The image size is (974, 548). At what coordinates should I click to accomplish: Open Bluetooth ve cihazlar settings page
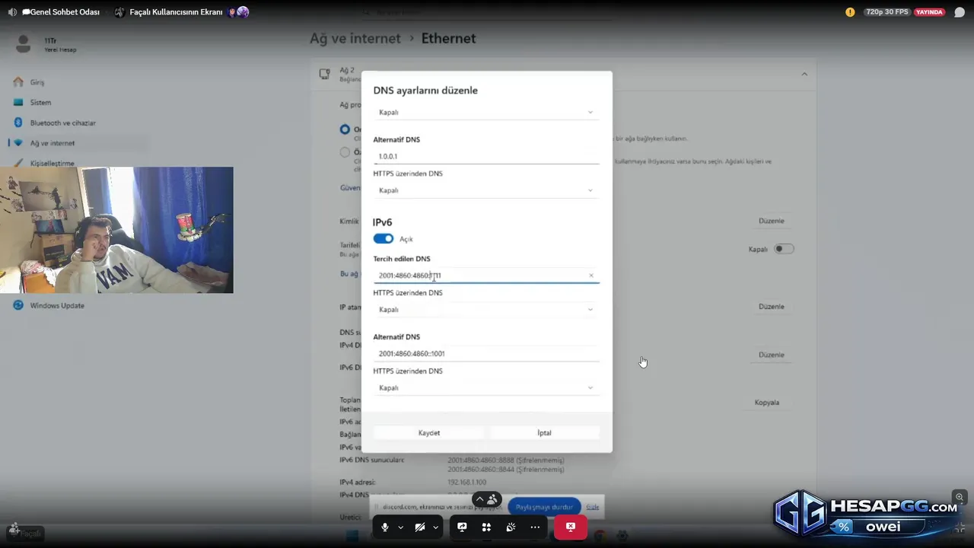(63, 123)
